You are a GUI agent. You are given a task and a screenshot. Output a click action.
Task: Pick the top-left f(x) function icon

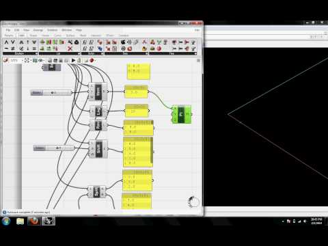pyautogui.click(x=85, y=42)
